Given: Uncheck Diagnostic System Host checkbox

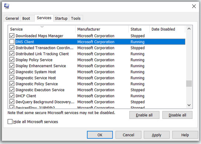Looking at the screenshot, I should [12, 72].
